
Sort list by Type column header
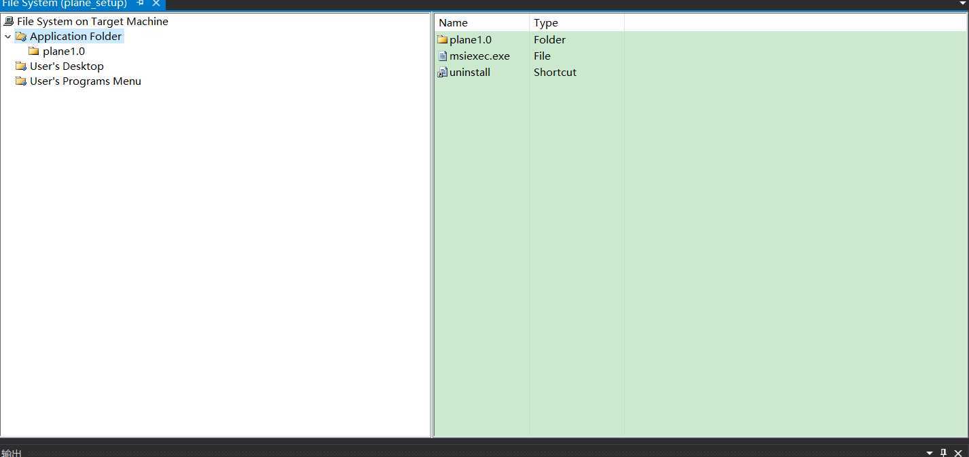pos(577,22)
